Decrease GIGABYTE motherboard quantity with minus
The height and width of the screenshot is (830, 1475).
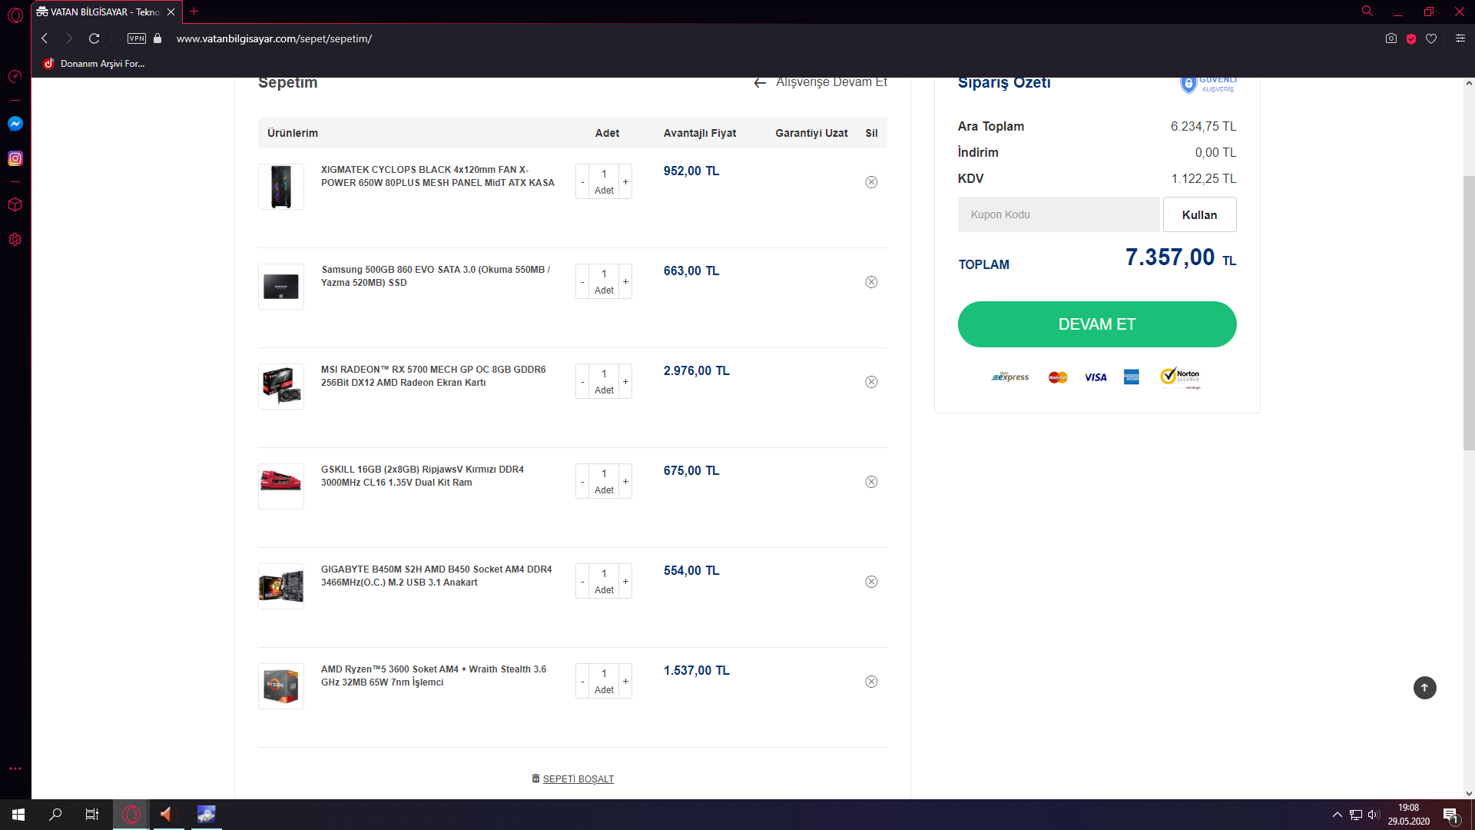(x=582, y=582)
